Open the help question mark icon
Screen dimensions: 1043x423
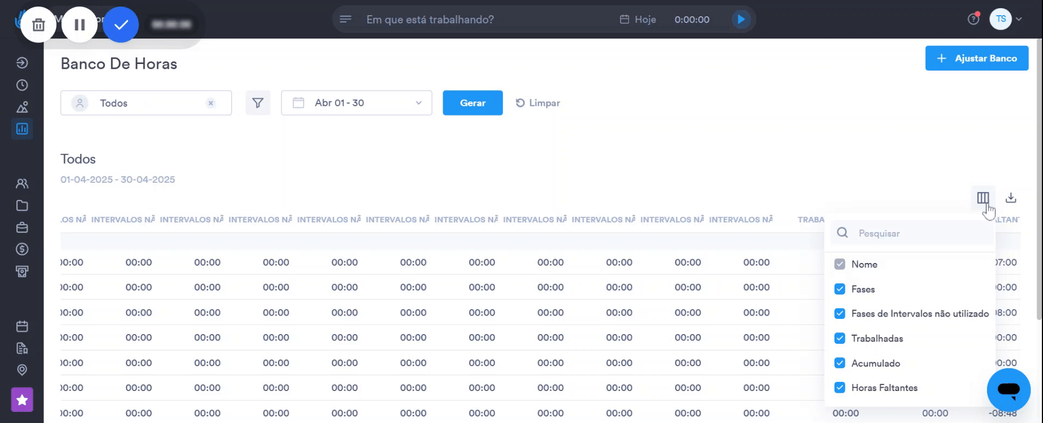click(973, 19)
